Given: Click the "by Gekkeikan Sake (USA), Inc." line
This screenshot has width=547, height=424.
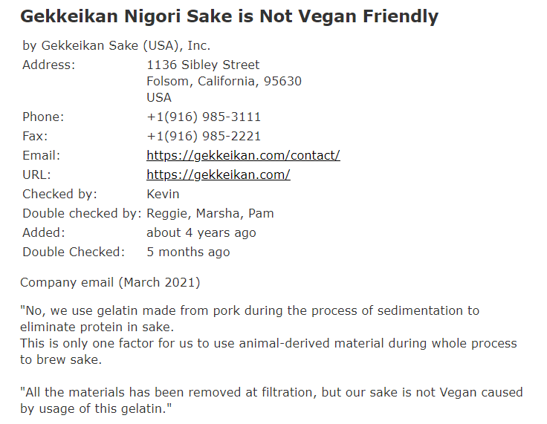Looking at the screenshot, I should [x=116, y=45].
